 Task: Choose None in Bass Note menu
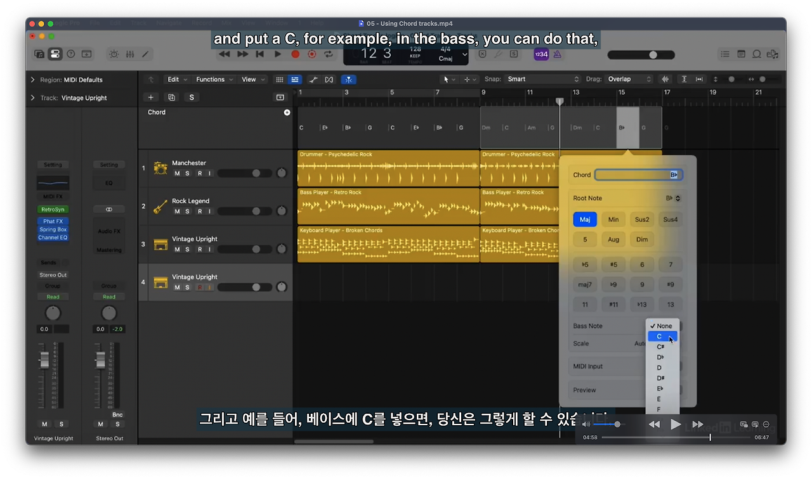(662, 326)
